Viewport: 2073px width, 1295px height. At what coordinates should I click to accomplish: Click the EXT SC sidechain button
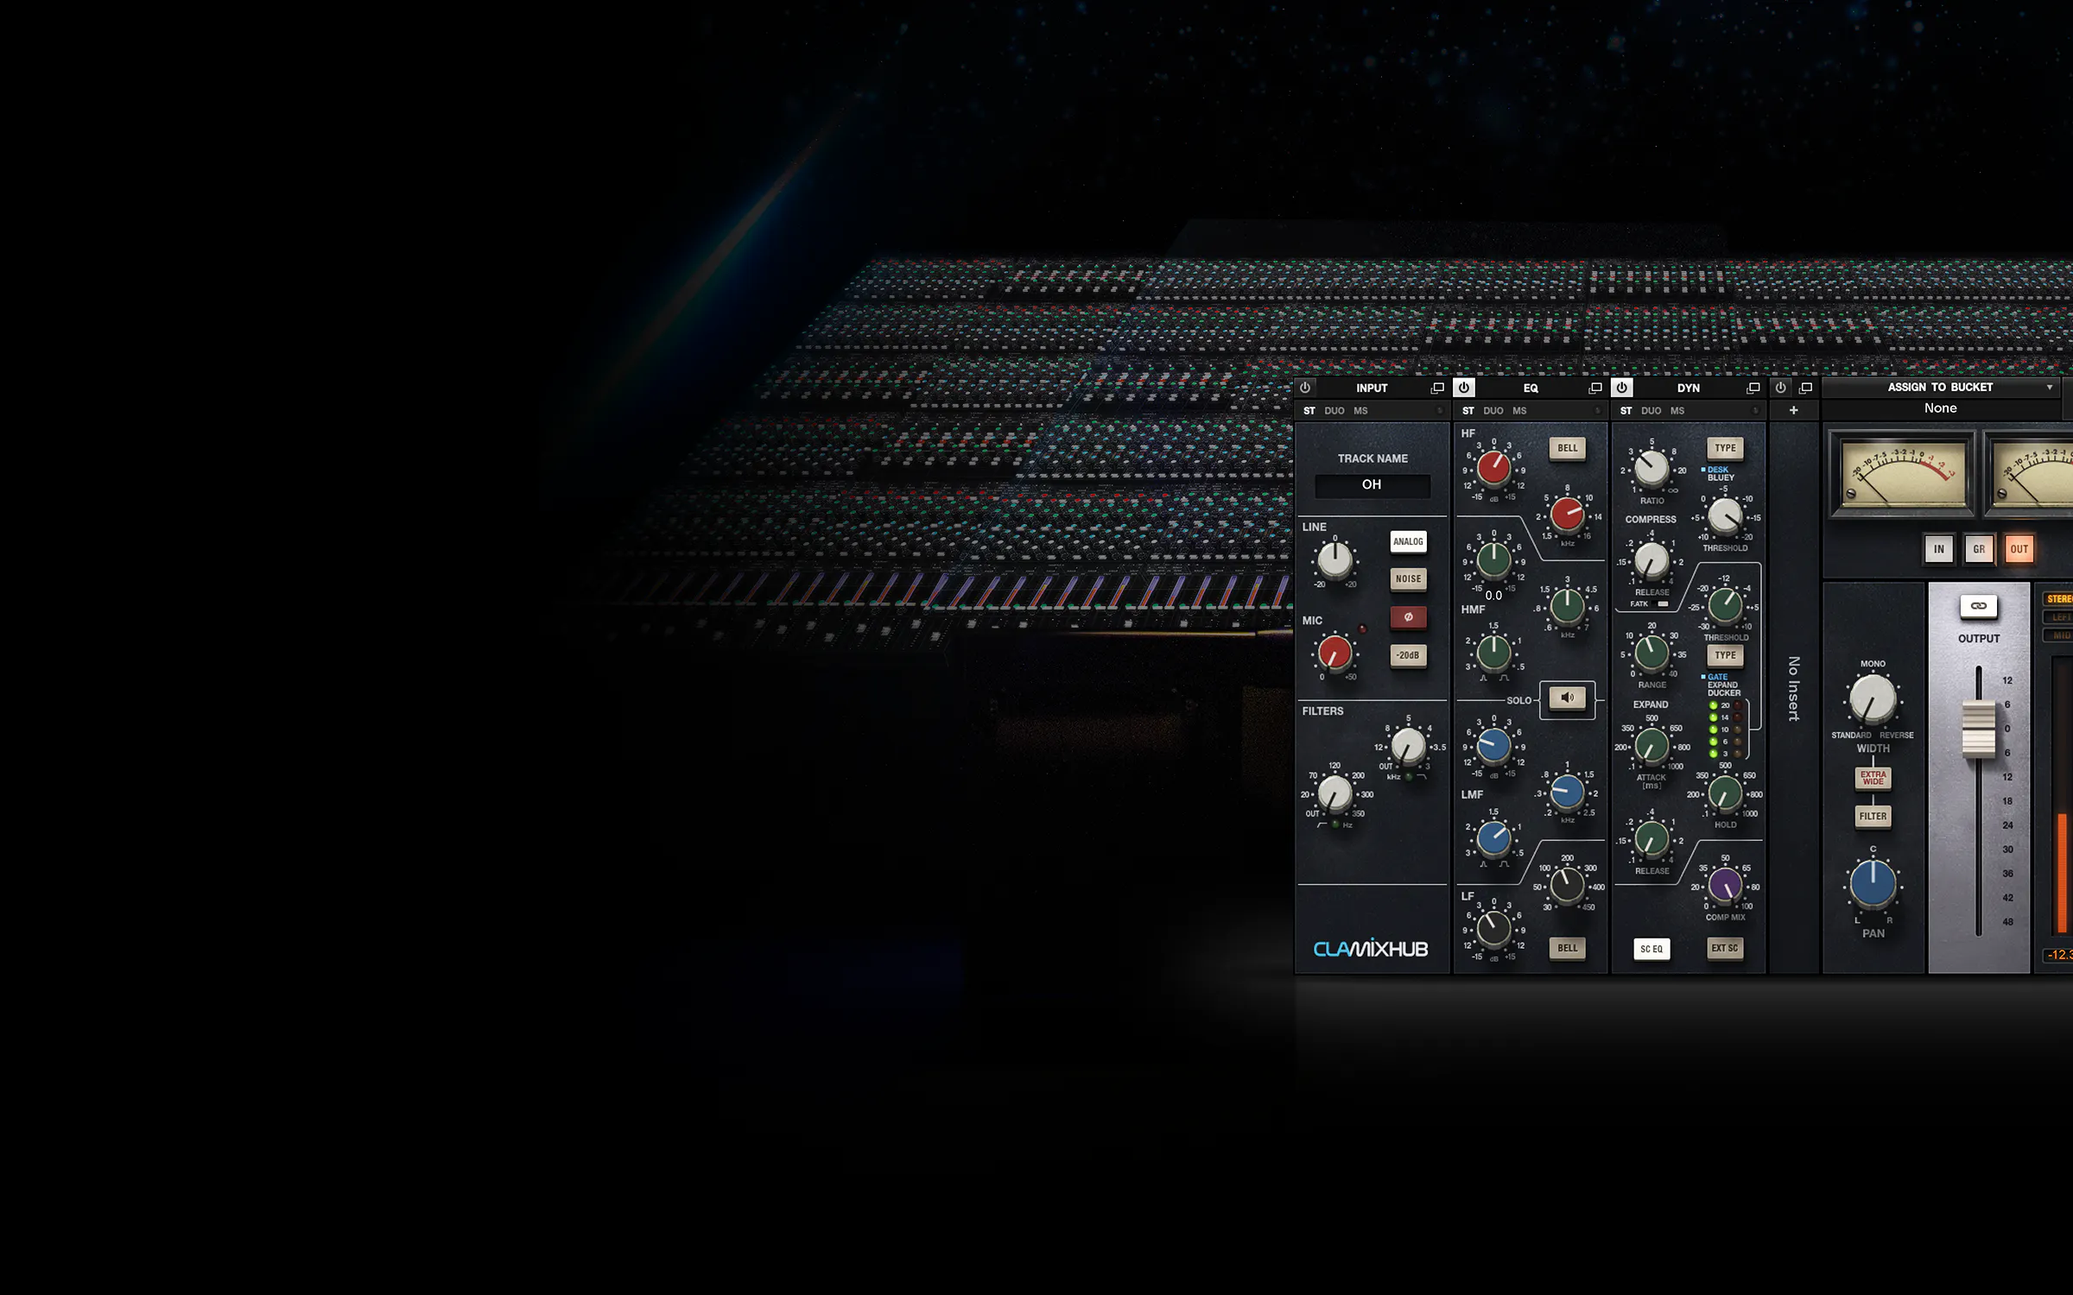(1725, 948)
